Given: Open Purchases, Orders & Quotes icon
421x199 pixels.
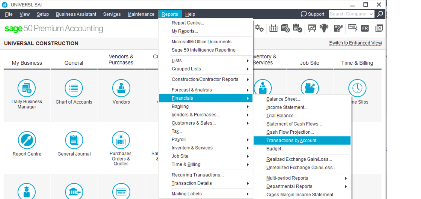Looking at the screenshot, I should 121,140.
